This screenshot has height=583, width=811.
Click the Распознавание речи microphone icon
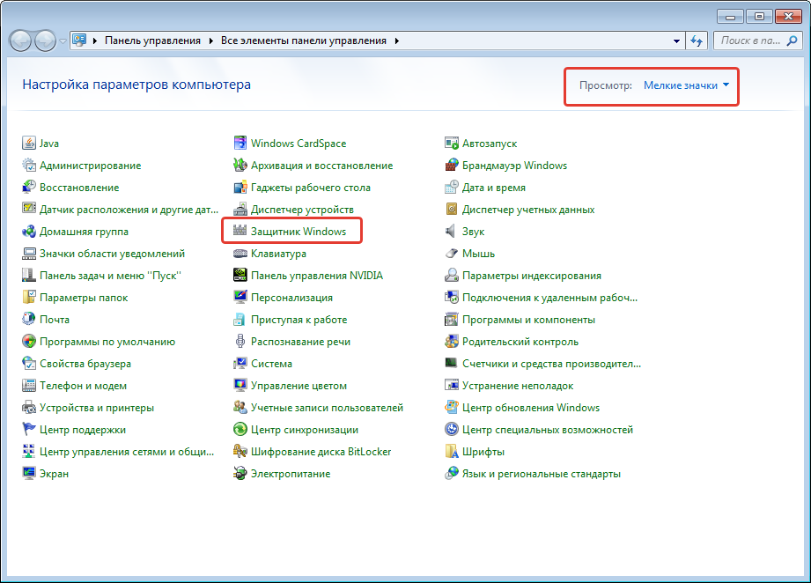(x=240, y=342)
